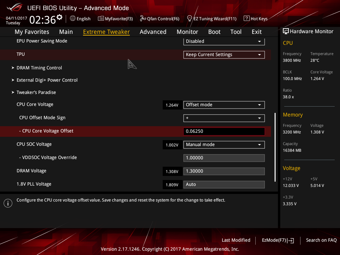Click the CPU Core Voltage Offset field

224,131
